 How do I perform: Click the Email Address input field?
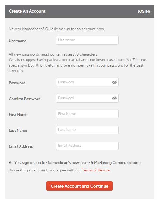(x=87, y=146)
